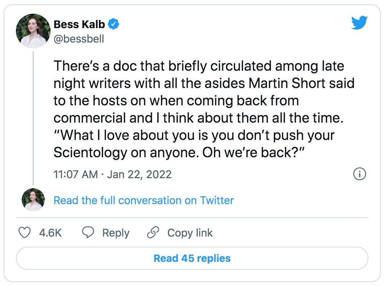385x286 pixels.
Task: Click the chain link icon
Action: pyautogui.click(x=153, y=233)
